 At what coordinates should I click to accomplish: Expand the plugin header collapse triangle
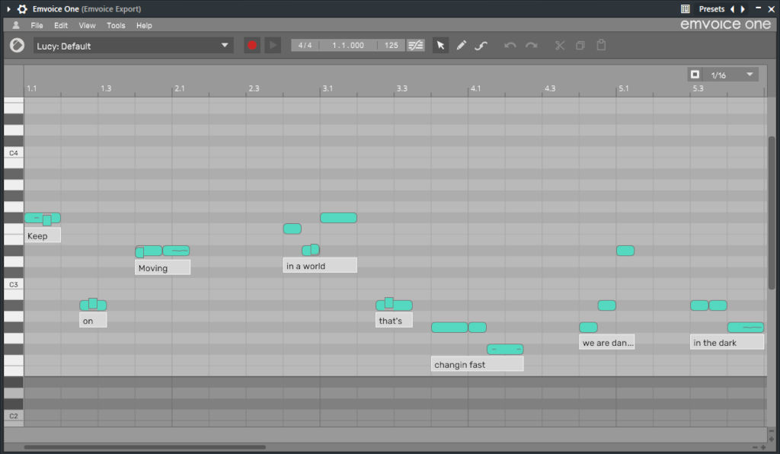point(8,9)
